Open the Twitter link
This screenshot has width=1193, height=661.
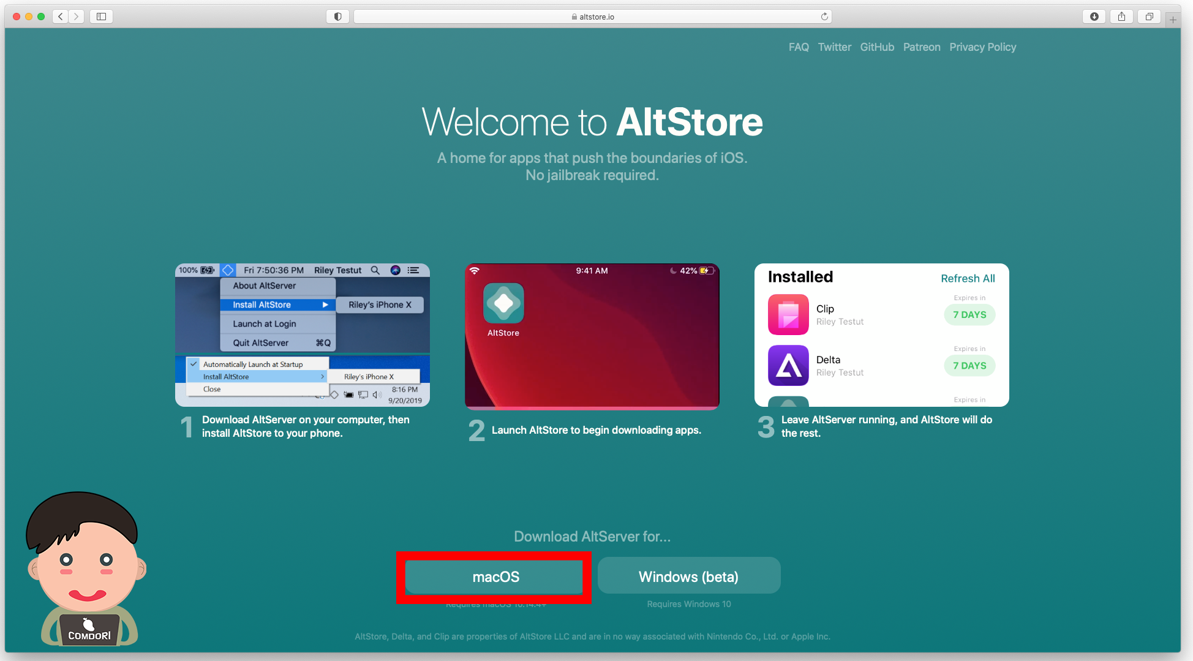coord(834,47)
